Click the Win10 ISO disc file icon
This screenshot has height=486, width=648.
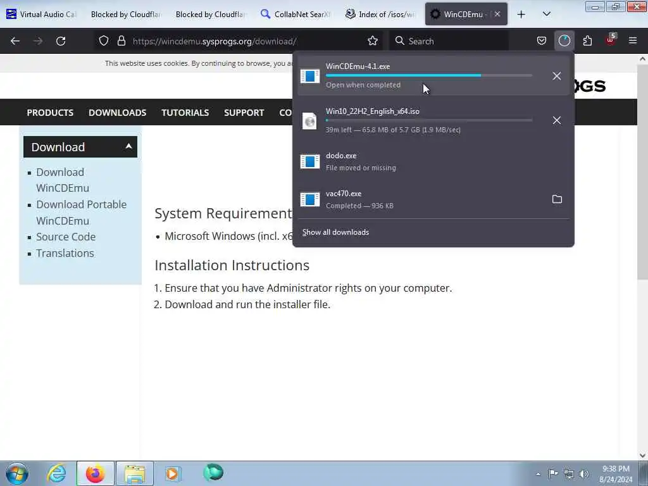309,121
